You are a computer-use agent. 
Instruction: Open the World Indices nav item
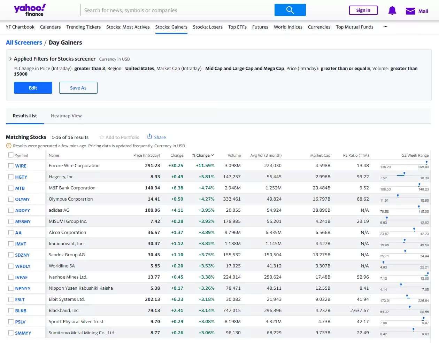(x=288, y=27)
